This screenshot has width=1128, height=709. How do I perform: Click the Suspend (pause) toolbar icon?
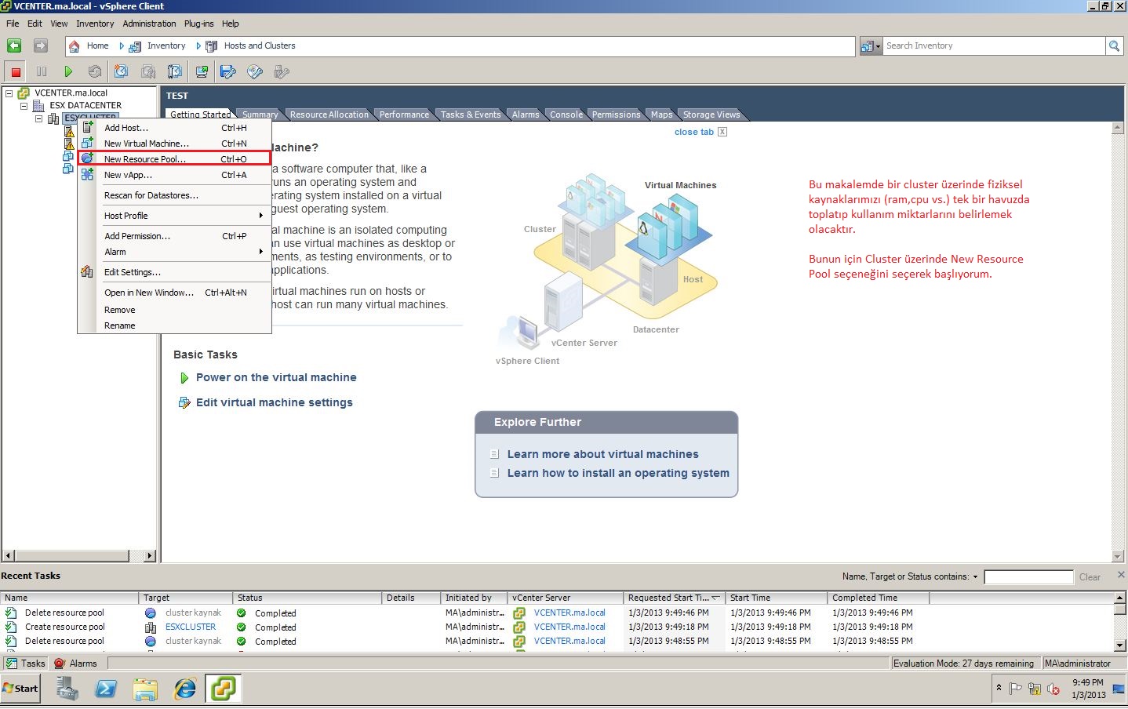[x=42, y=71]
